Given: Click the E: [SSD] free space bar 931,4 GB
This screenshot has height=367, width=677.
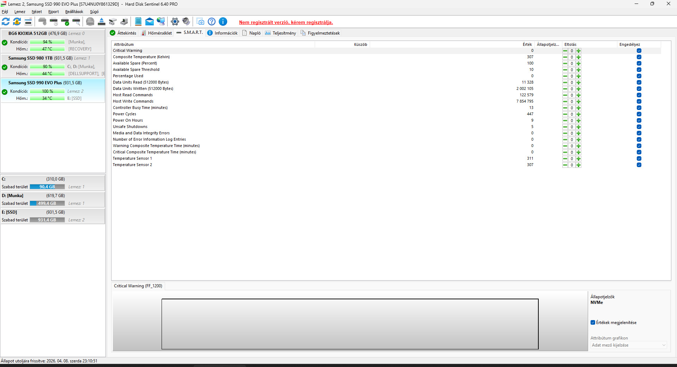Looking at the screenshot, I should [x=47, y=220].
